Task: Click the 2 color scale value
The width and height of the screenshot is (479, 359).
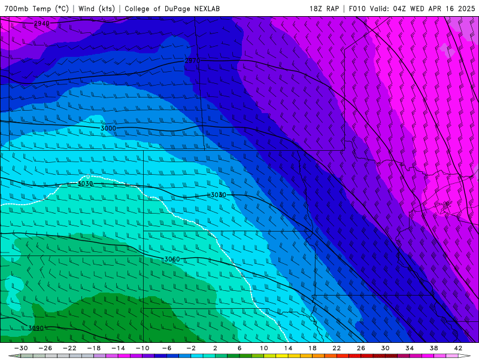Action: [215, 348]
